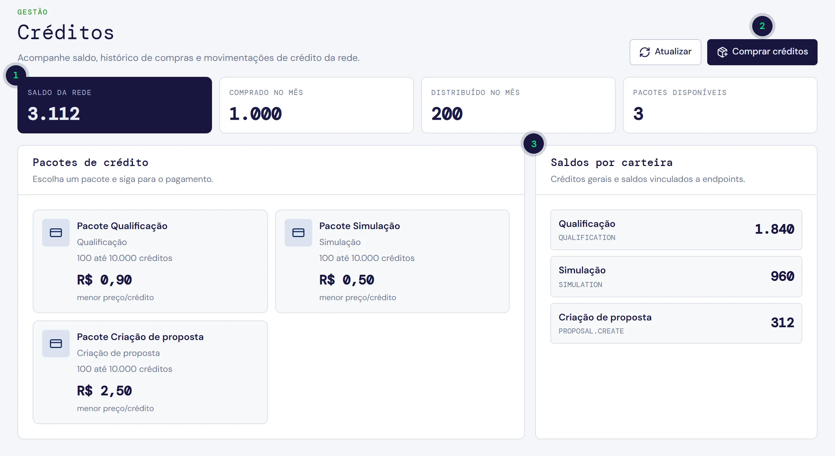The height and width of the screenshot is (456, 835).
Task: Click the balance value 312
Action: pos(782,323)
